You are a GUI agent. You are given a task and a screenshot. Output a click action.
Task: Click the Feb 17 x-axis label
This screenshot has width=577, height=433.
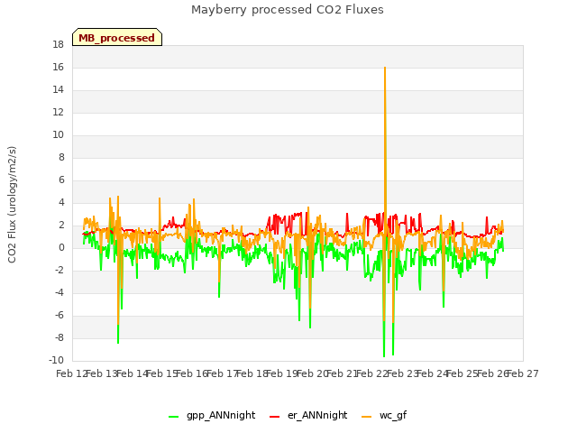pos(222,374)
